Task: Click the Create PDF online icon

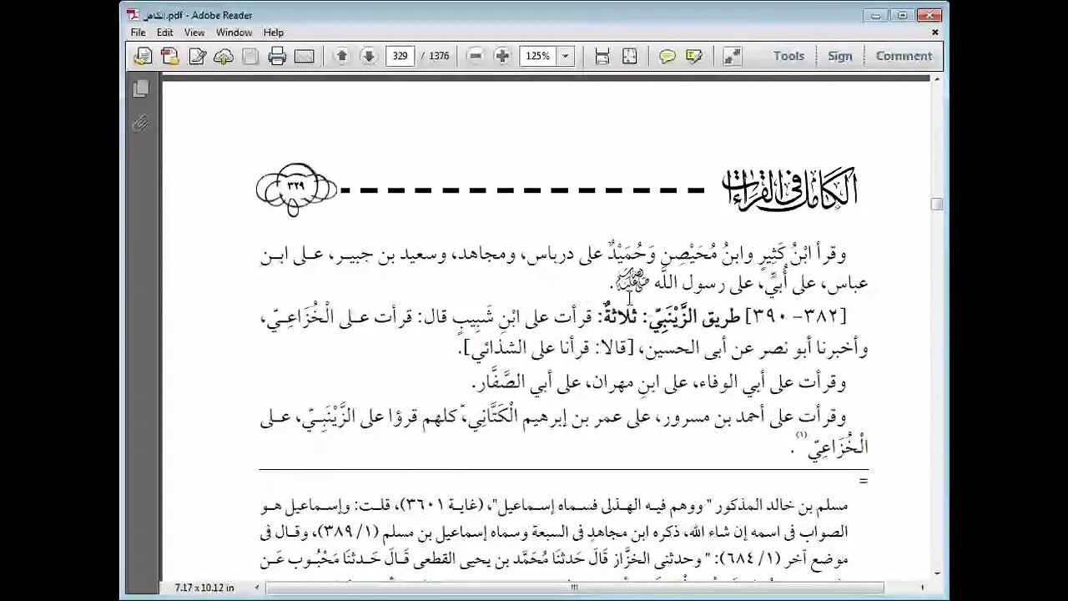Action: tap(170, 56)
